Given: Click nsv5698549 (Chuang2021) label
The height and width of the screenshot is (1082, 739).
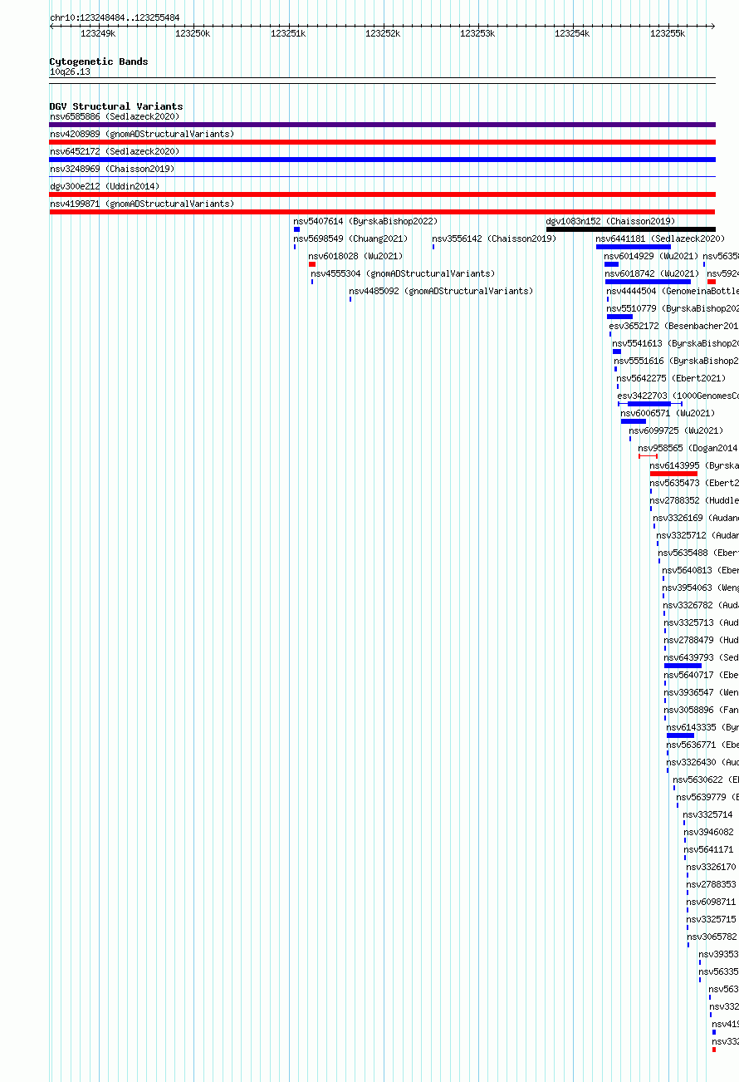Looking at the screenshot, I should (350, 239).
